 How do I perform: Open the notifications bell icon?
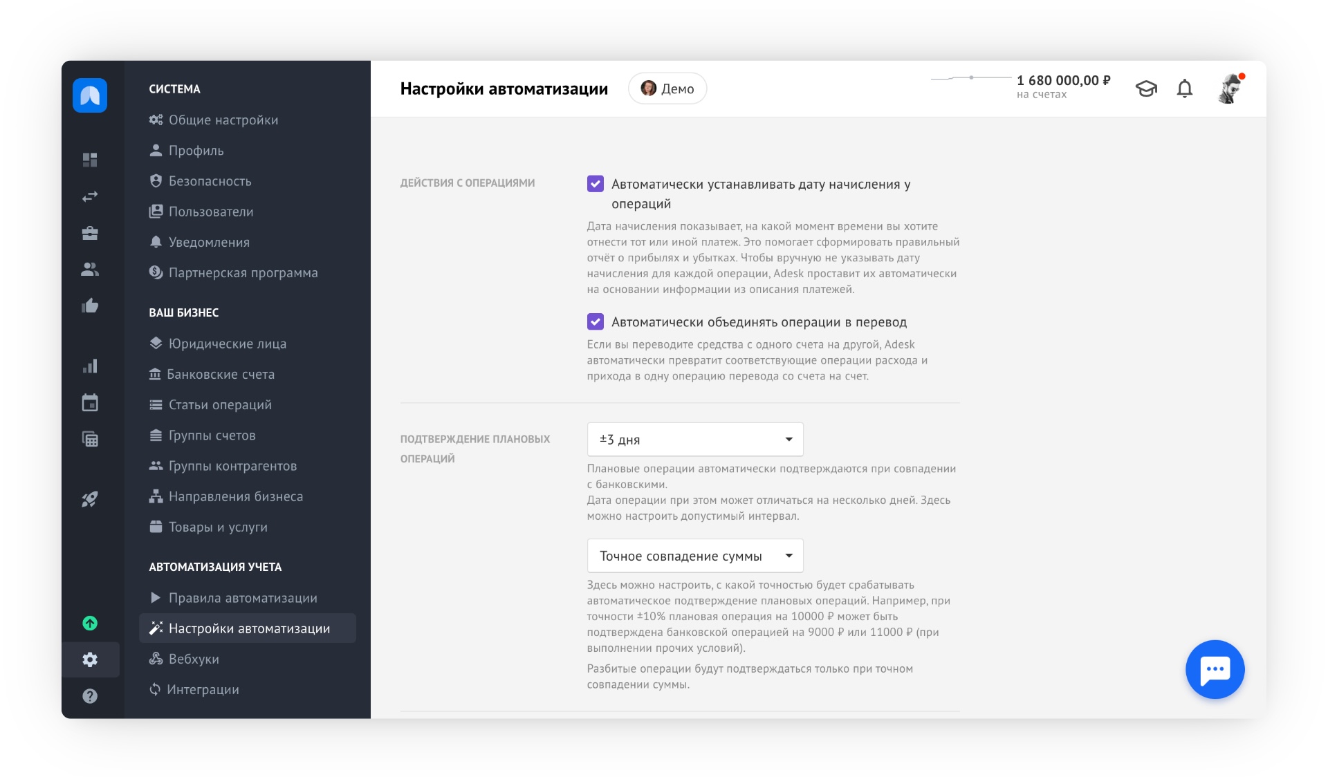(x=1184, y=88)
